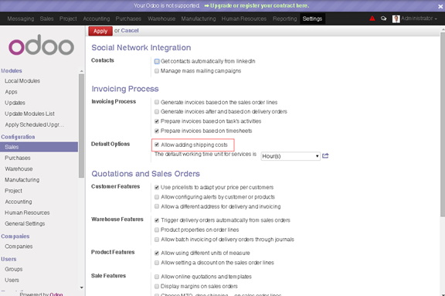This screenshot has width=445, height=296.
Task: Open the Sales top menu
Action: 46,19
